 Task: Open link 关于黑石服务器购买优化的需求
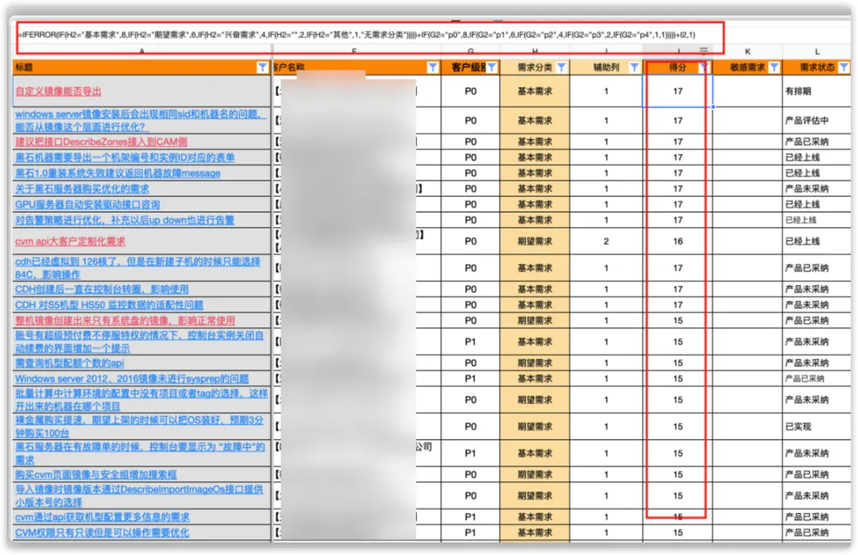pyautogui.click(x=82, y=189)
